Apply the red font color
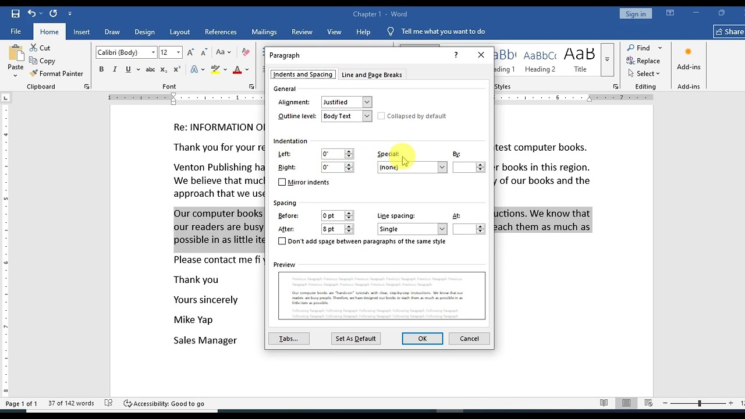Viewport: 745px width, 419px height. [237, 69]
